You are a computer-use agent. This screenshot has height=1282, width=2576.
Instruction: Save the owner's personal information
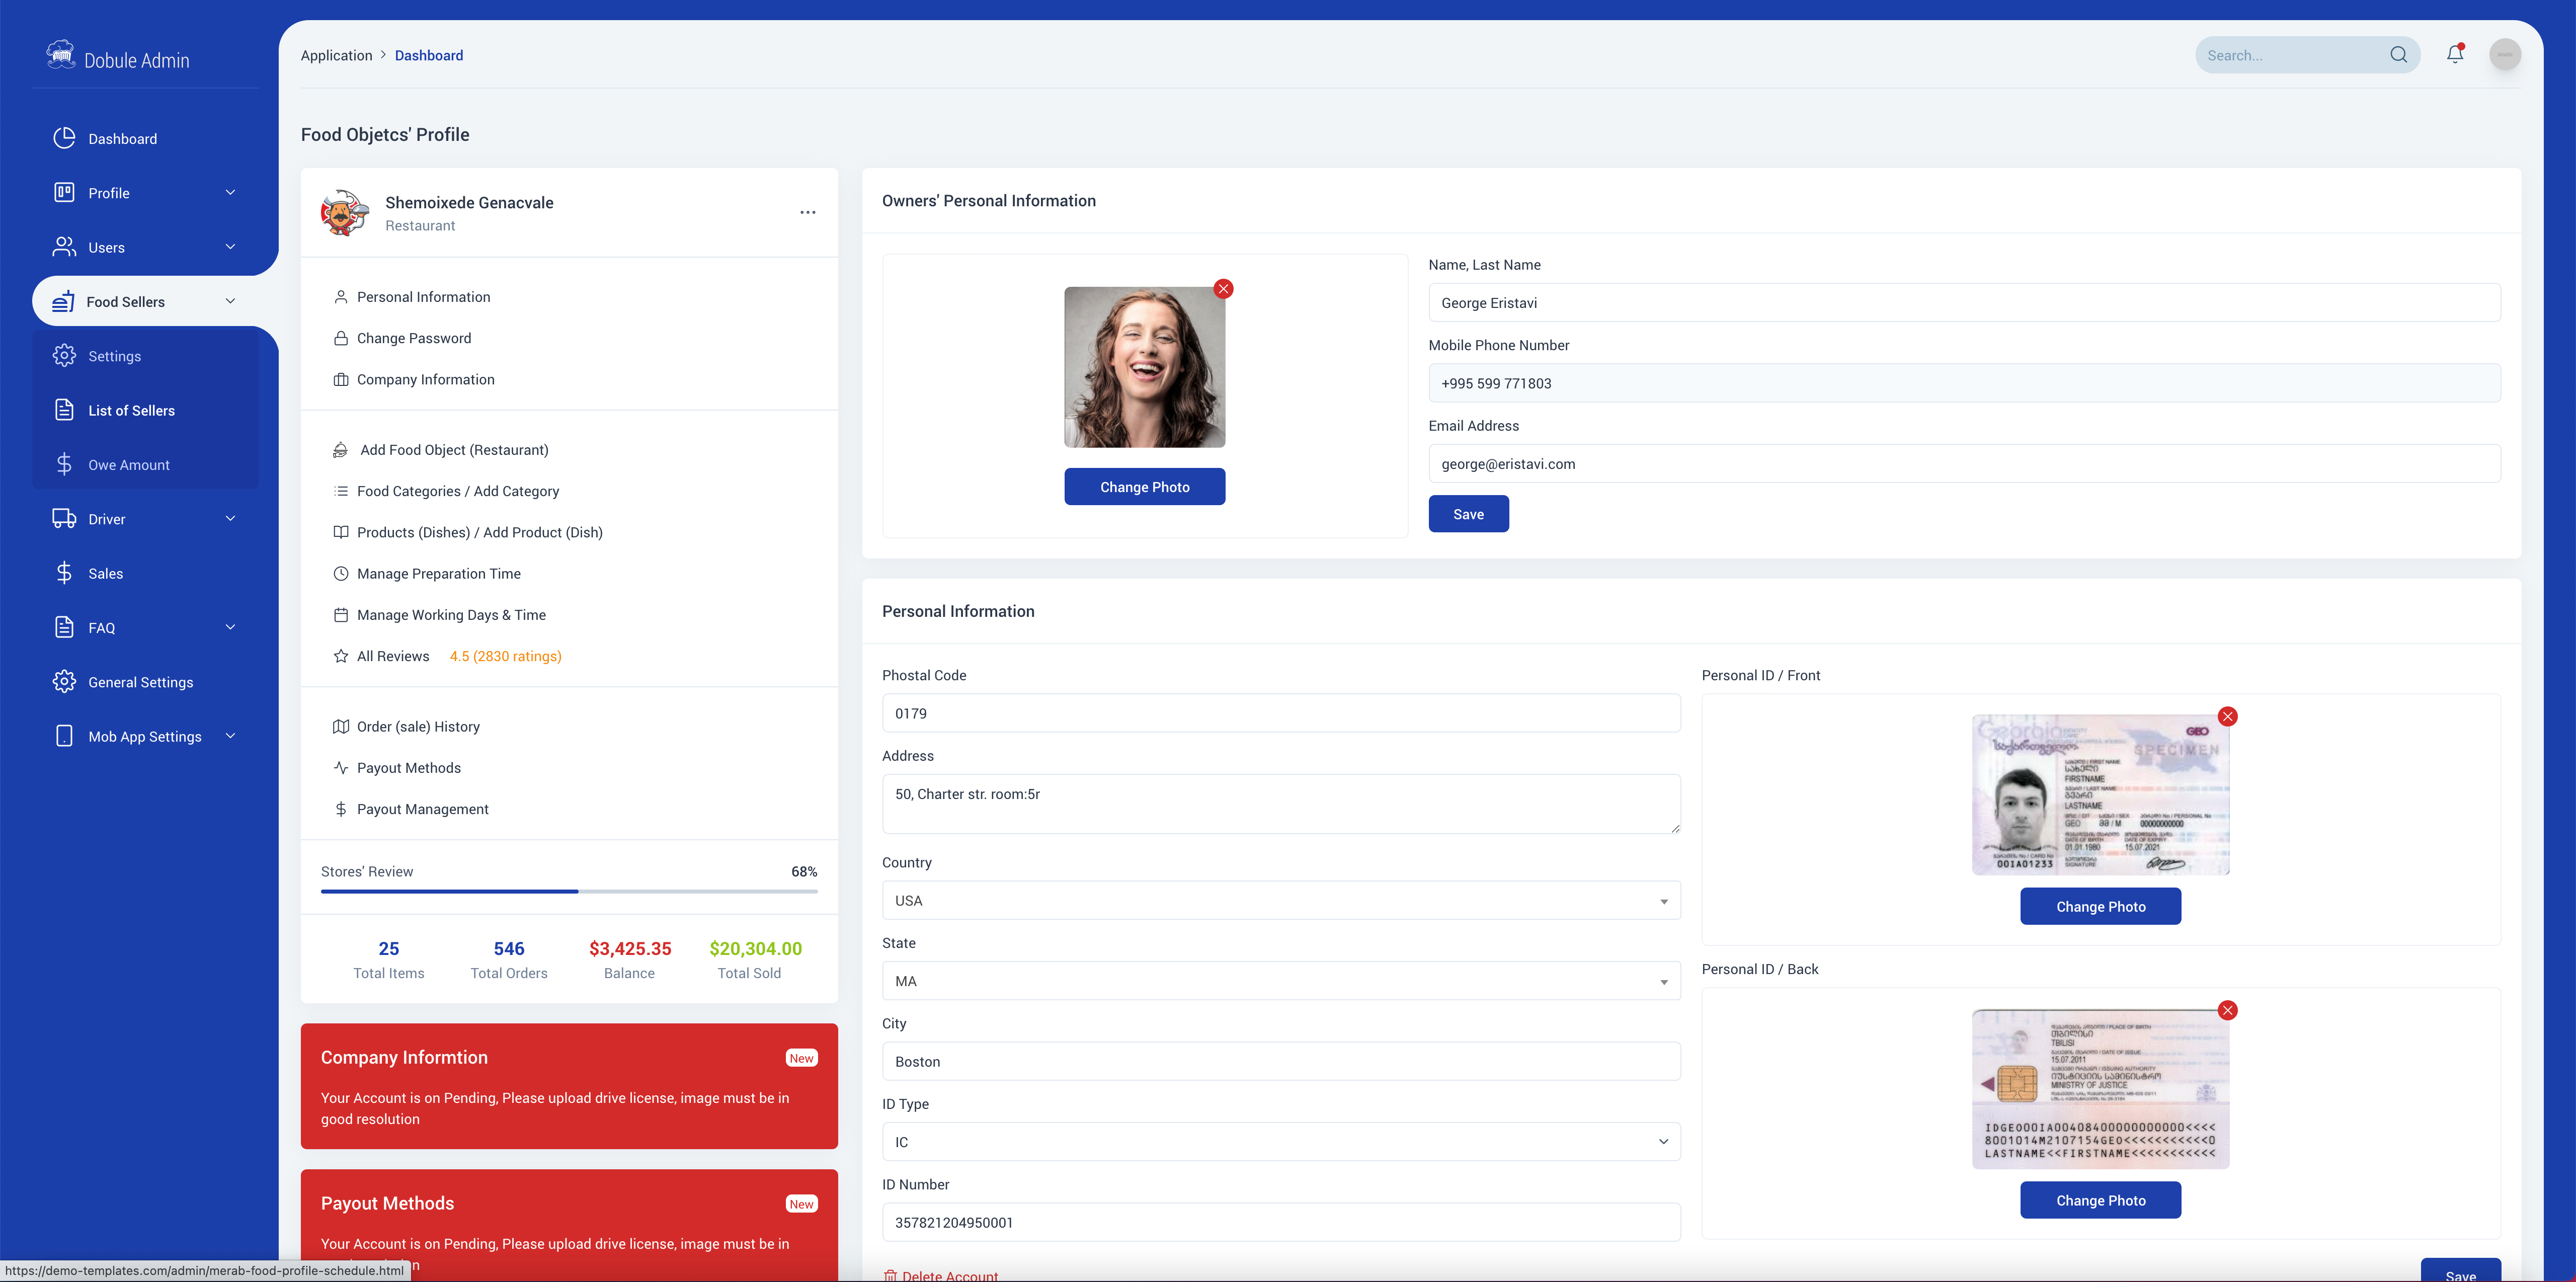1468,514
